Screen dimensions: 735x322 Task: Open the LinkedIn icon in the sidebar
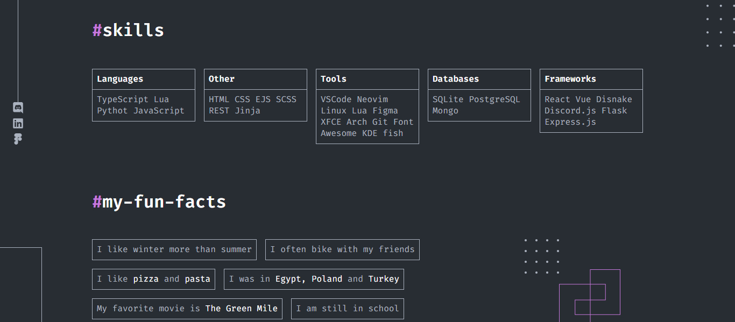(18, 123)
